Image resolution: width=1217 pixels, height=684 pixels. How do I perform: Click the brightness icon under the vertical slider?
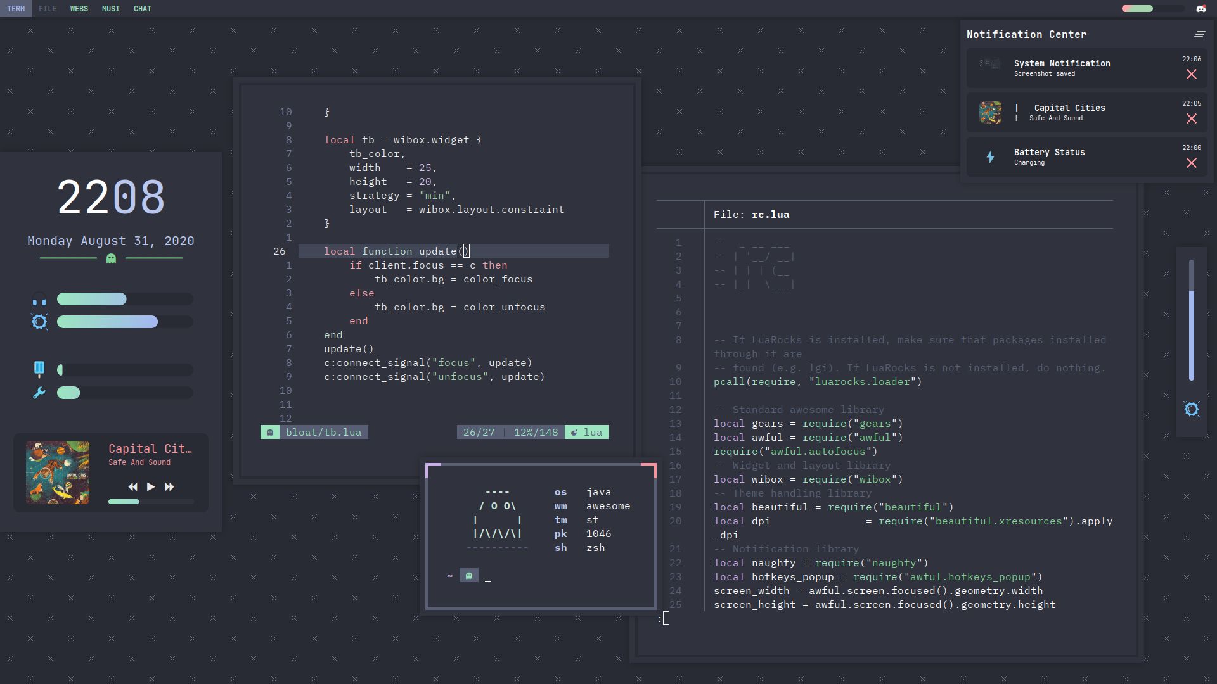tap(1193, 410)
